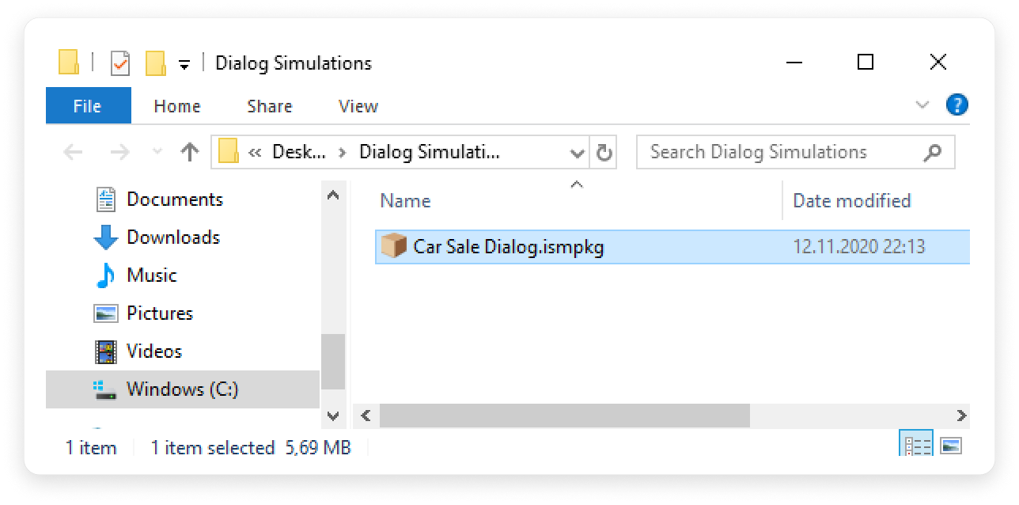Click the New Folder icon in title bar
Screen dimensions: 1019x505
[x=155, y=63]
